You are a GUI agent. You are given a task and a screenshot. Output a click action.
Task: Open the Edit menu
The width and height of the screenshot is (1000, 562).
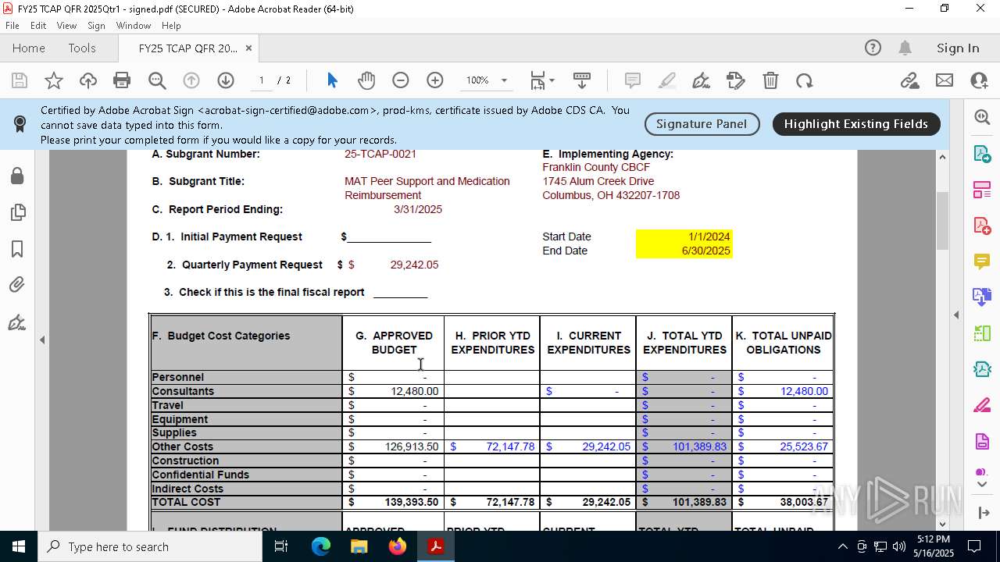38,26
